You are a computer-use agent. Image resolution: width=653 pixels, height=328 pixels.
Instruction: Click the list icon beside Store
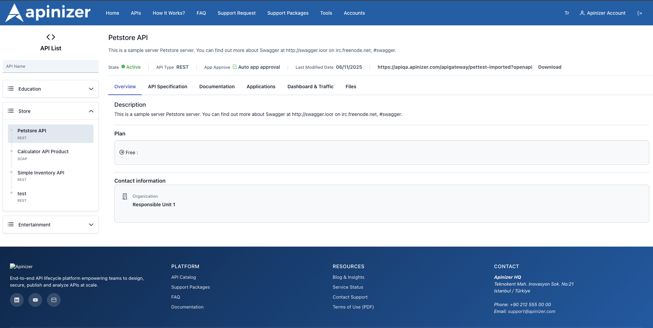[x=11, y=111]
